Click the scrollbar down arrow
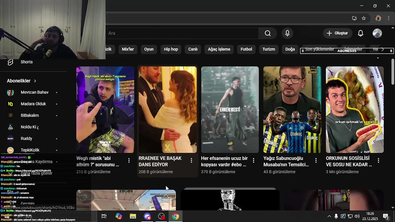The image size is (395, 222). point(393,208)
